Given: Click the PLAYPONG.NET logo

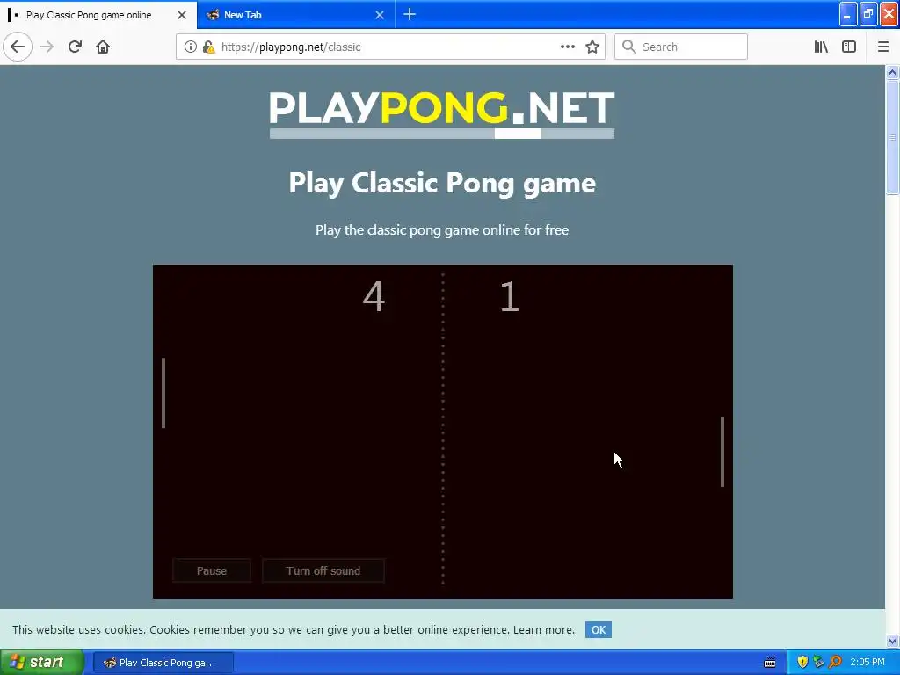Looking at the screenshot, I should (x=442, y=114).
